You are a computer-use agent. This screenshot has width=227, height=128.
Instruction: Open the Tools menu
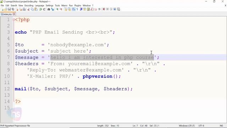click(x=57, y=6)
